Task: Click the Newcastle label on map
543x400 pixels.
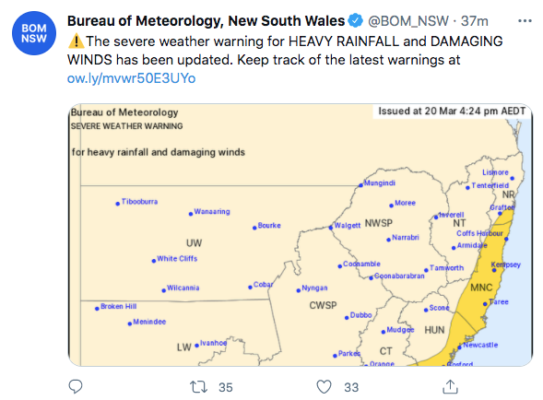Action: [x=480, y=345]
